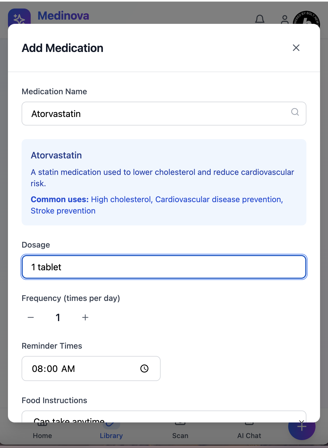Increase frequency with the plus button
Viewport: 328px width, 448px height.
click(x=85, y=317)
